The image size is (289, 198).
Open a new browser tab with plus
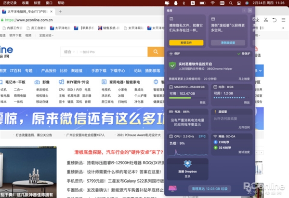(60, 12)
